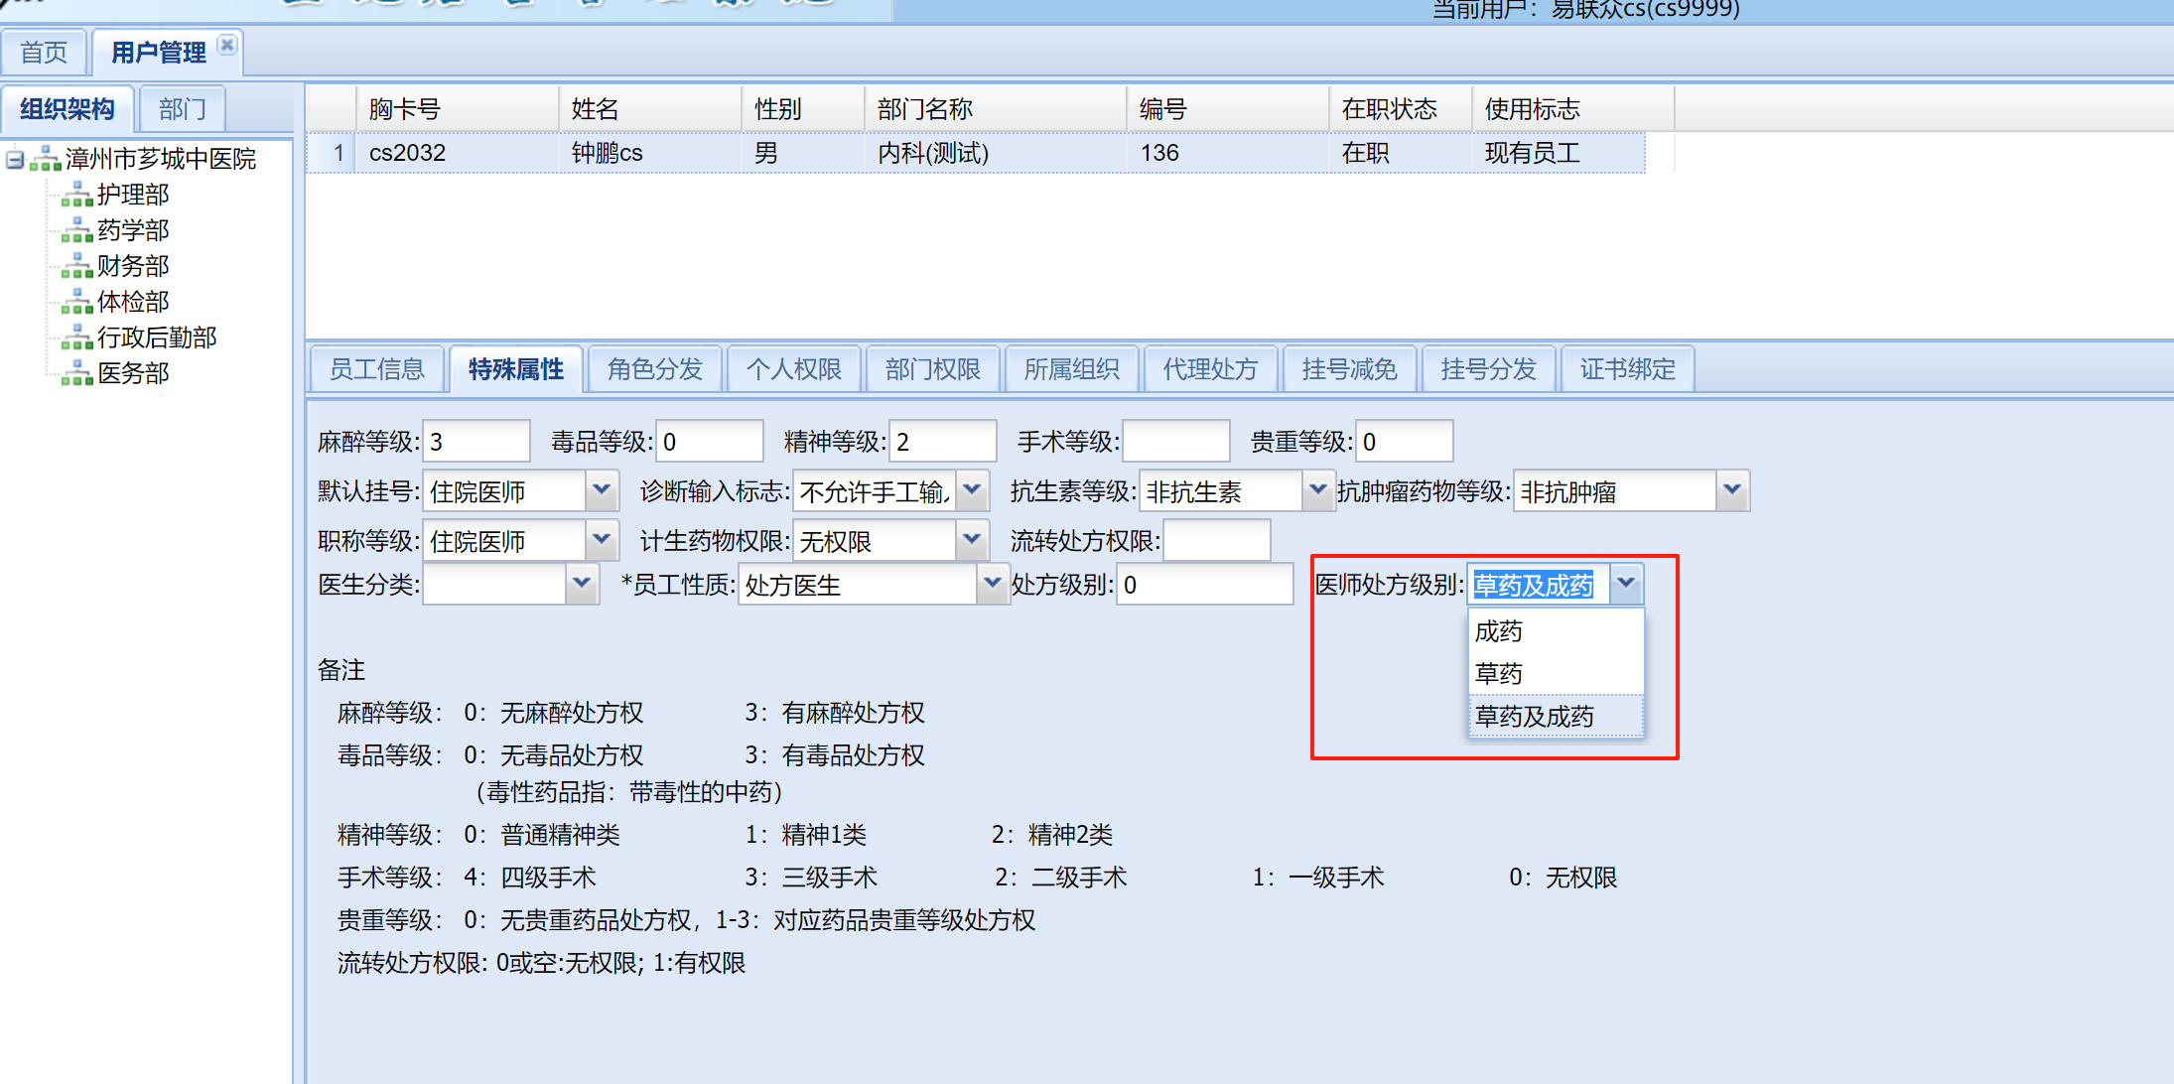Viewport: 2174px width, 1084px height.
Task: Select 草药 in the dropdown list
Action: pos(1499,674)
